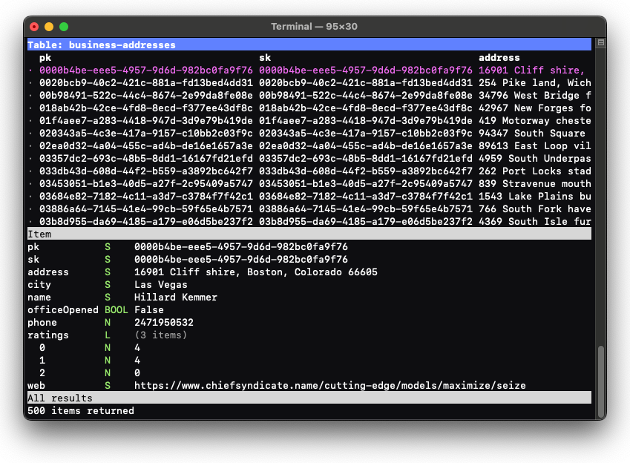This screenshot has height=463, width=630.
Task: Click the address column header
Action: [x=499, y=58]
